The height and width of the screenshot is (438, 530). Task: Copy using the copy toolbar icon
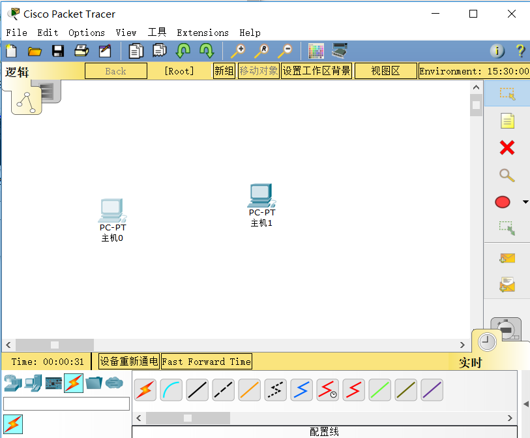coord(136,51)
